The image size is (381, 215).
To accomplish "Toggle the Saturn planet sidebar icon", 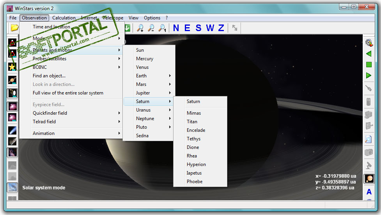I will [x=12, y=80].
